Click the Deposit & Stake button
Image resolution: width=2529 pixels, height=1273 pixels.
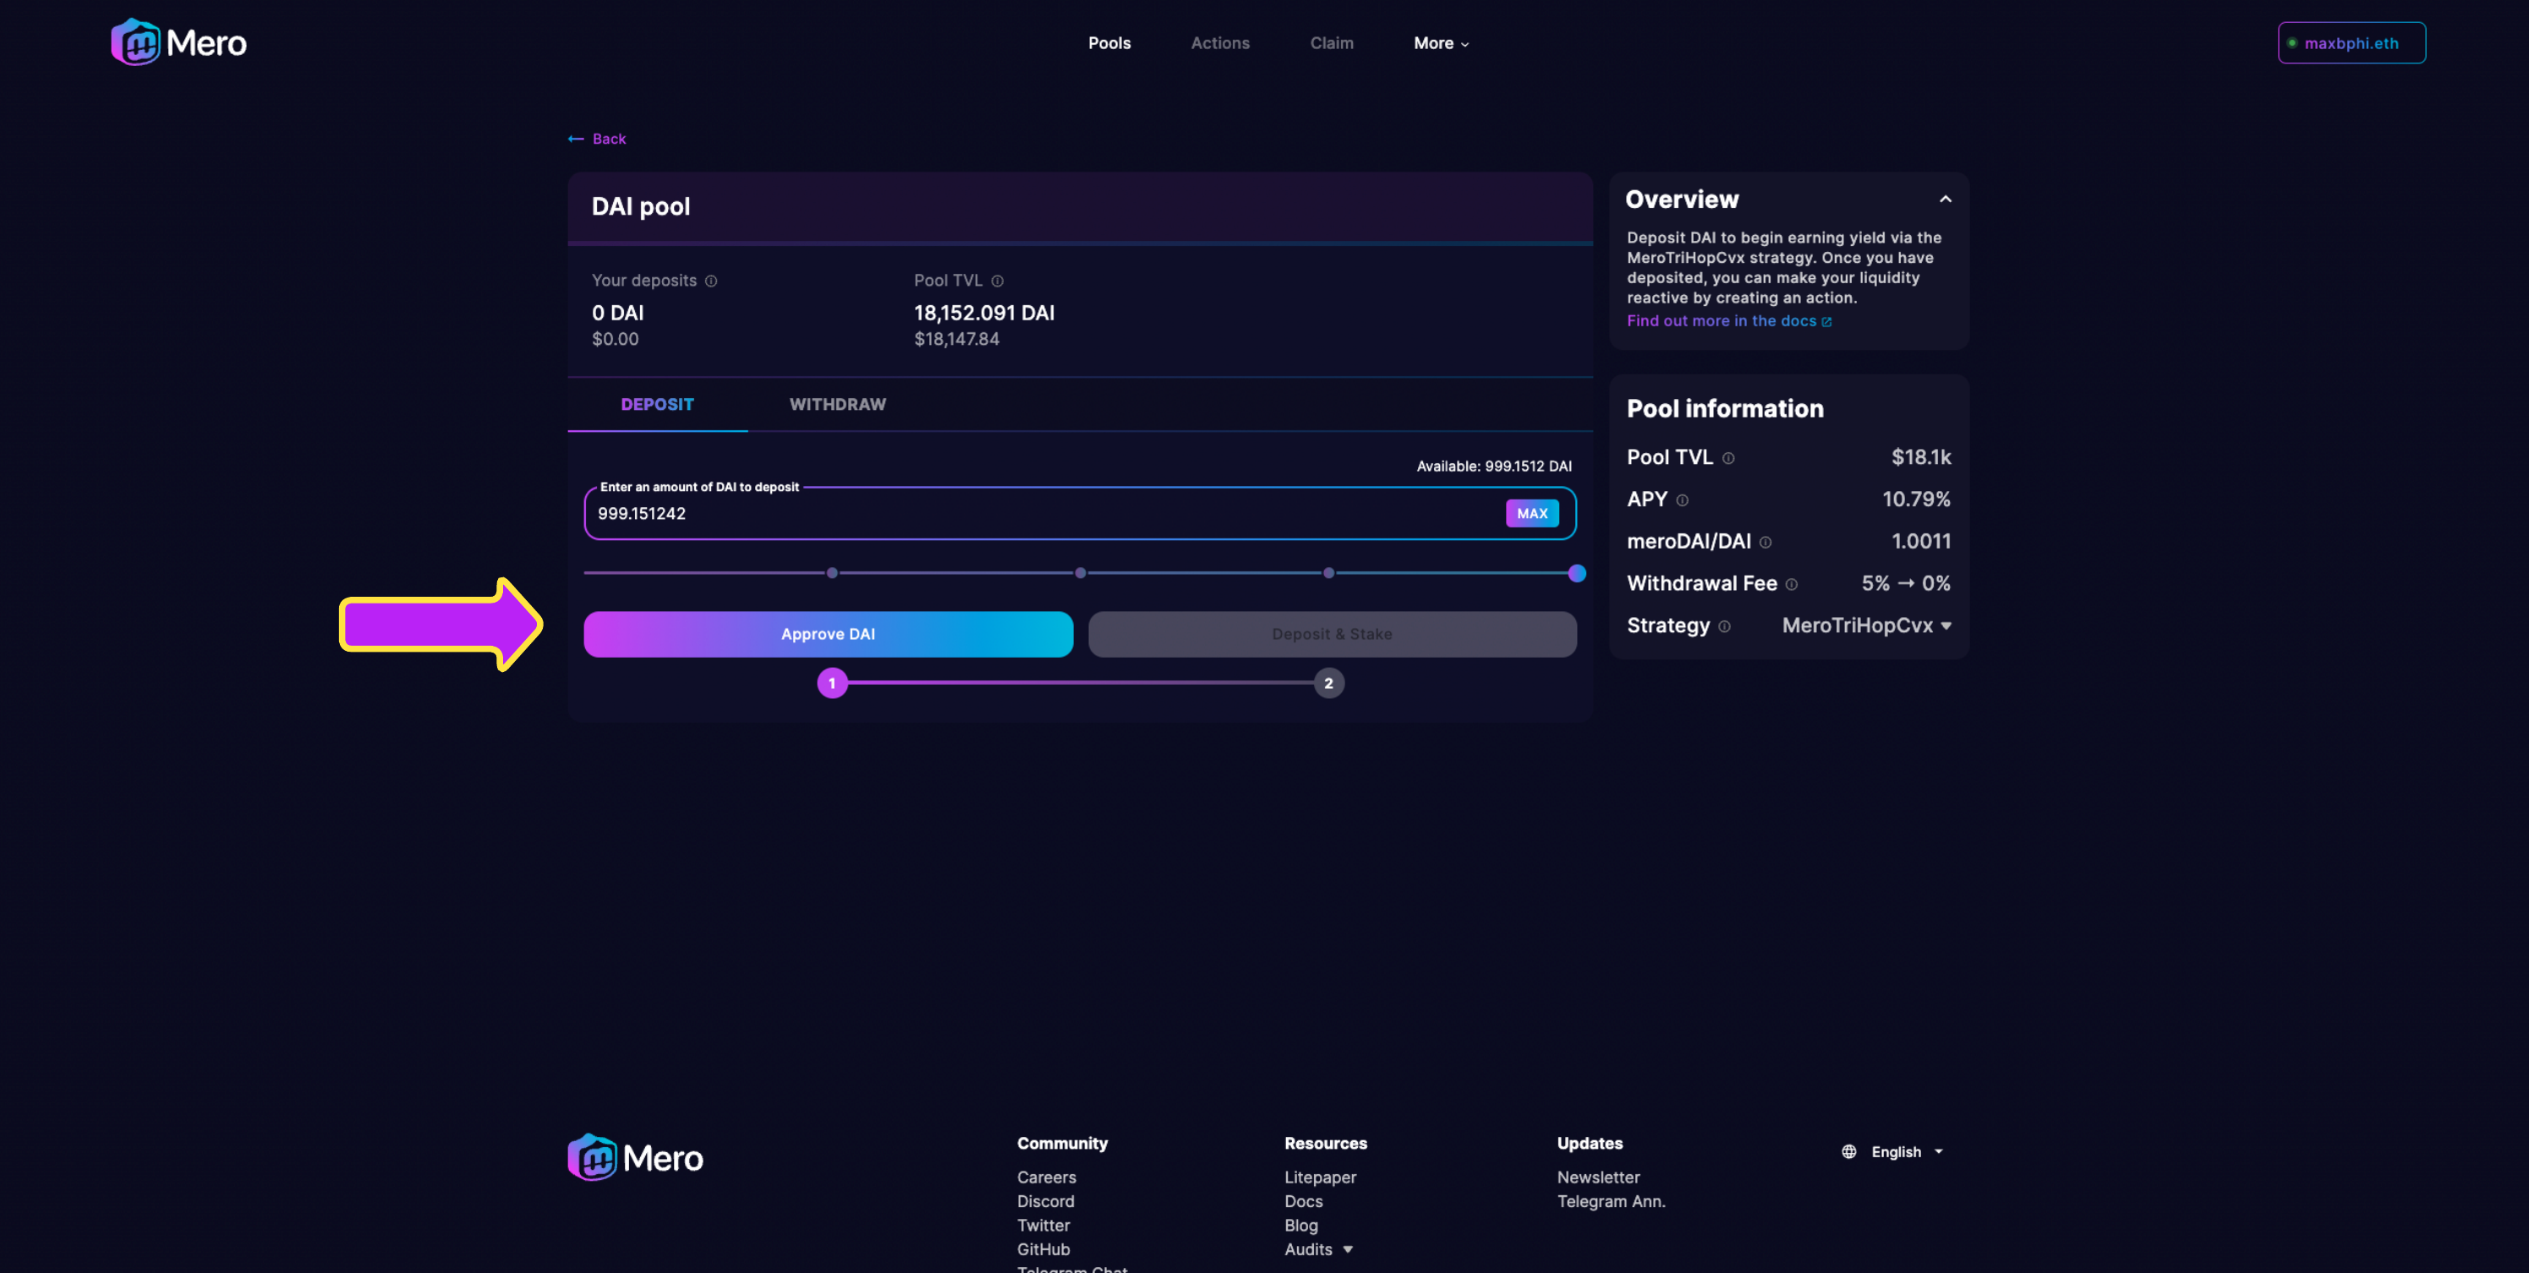1333,634
